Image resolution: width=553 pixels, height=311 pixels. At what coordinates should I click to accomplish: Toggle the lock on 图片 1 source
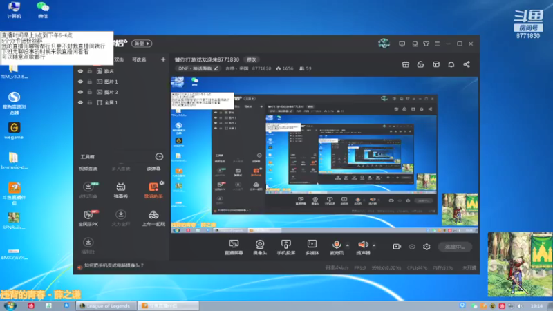[90, 82]
